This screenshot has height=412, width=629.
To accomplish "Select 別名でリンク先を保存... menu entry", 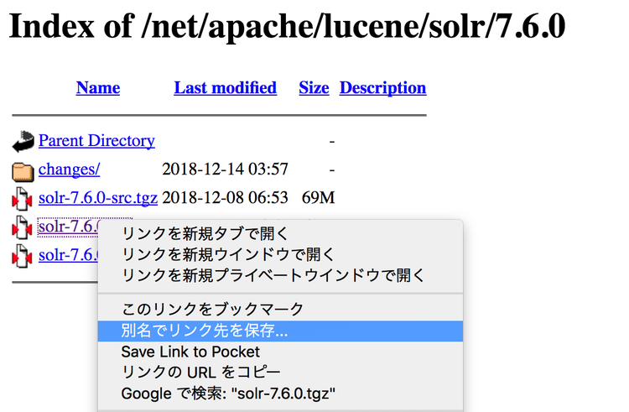I will click(280, 331).
